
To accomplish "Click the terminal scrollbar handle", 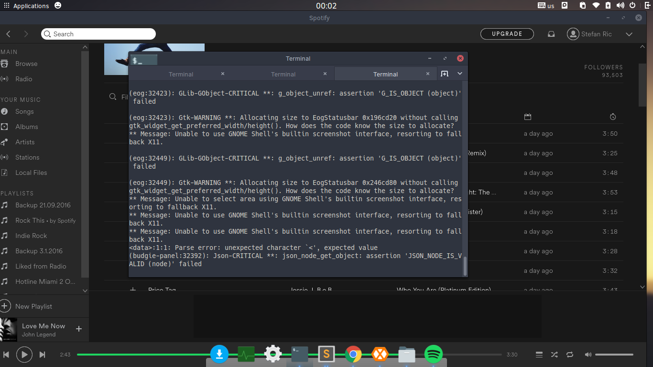I will click(x=465, y=266).
